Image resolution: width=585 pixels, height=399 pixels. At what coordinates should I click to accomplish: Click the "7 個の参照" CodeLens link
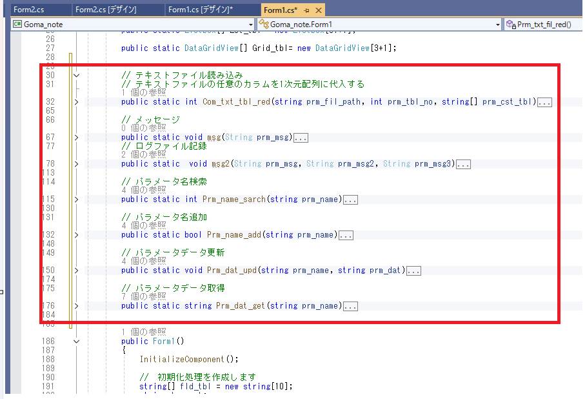139,296
